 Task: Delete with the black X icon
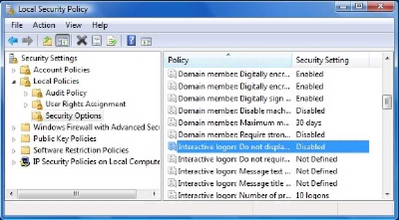click(x=82, y=41)
